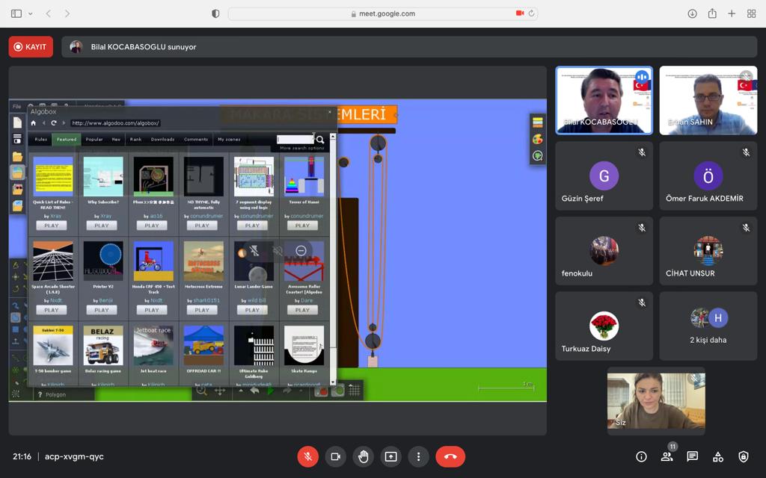Open the Rules tab in Algobox
The width and height of the screenshot is (766, 478).
pos(41,140)
